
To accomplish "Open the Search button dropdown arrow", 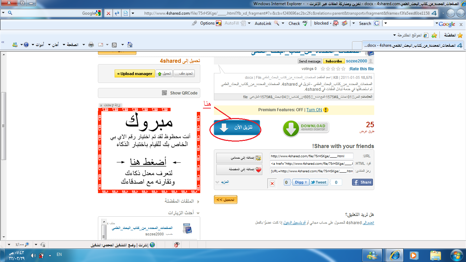I will click(x=354, y=24).
